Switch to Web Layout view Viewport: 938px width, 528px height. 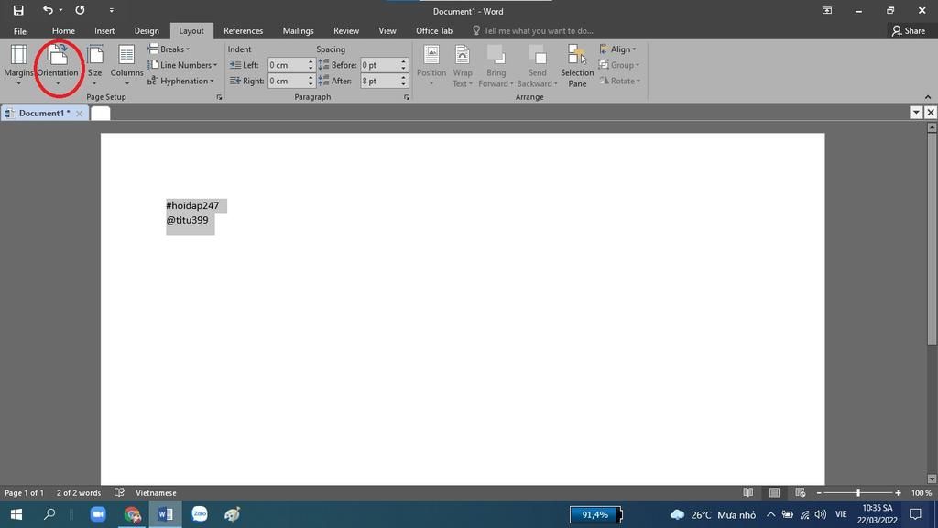(x=800, y=492)
